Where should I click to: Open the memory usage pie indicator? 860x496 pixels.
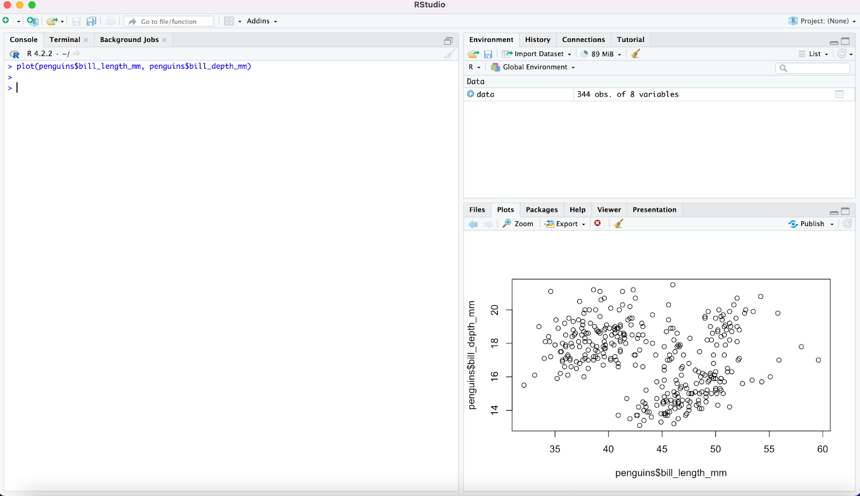point(600,54)
